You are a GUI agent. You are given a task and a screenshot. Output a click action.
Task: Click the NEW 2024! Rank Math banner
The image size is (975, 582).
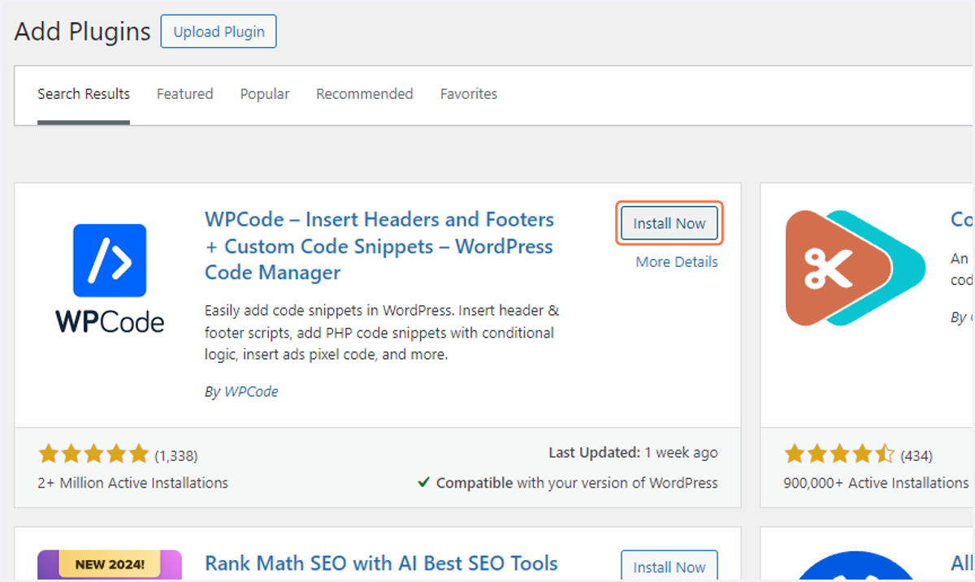[x=110, y=565]
